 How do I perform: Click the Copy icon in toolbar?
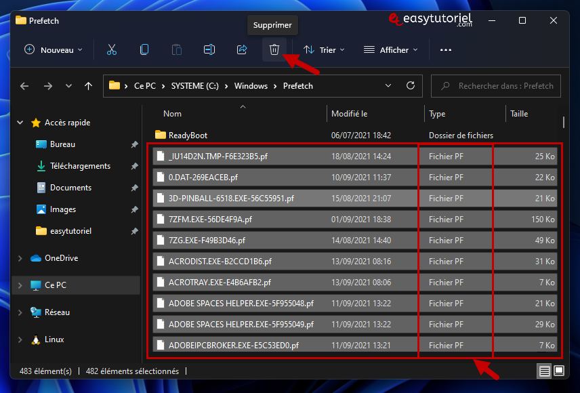[x=144, y=49]
